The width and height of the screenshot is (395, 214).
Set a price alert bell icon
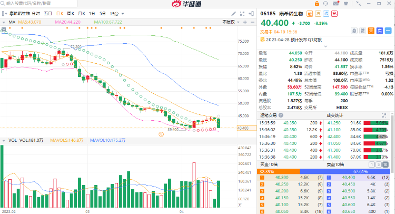(x=354, y=31)
